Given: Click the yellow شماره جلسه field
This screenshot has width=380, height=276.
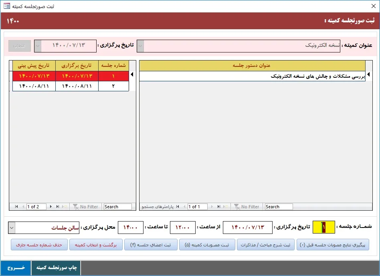Looking at the screenshot, I should [323, 228].
